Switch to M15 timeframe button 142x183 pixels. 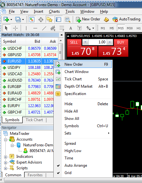coord(121,28)
